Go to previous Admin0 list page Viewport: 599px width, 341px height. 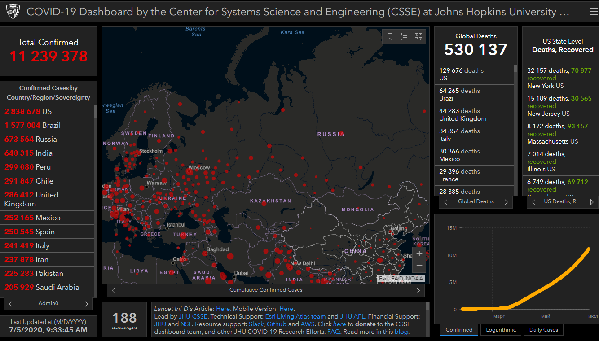(x=11, y=304)
